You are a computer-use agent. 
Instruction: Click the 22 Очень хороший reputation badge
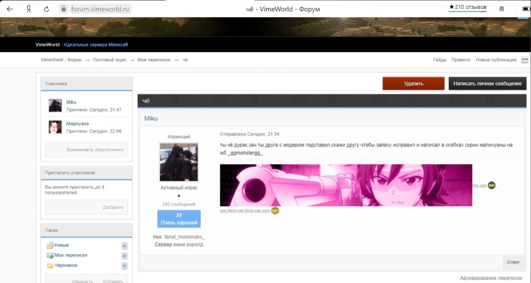coord(179,219)
